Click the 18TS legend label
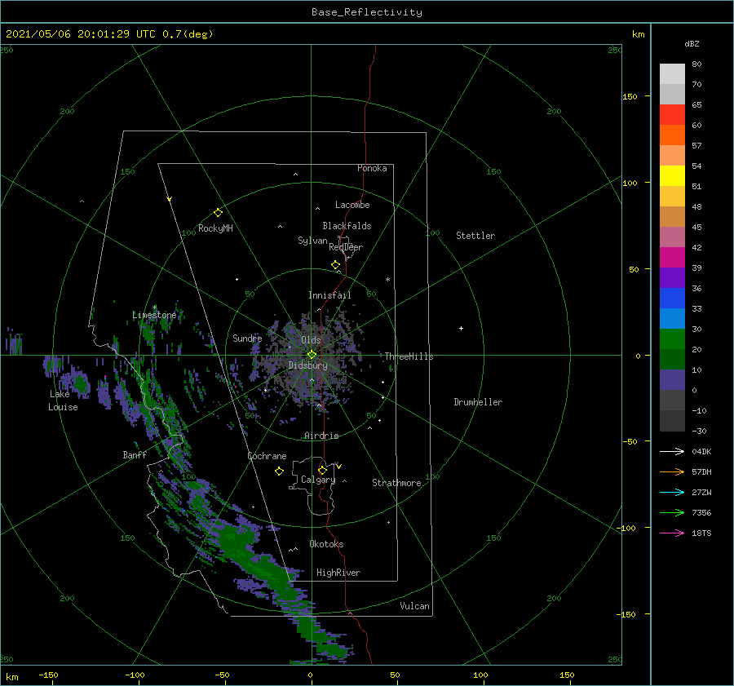 (x=701, y=533)
